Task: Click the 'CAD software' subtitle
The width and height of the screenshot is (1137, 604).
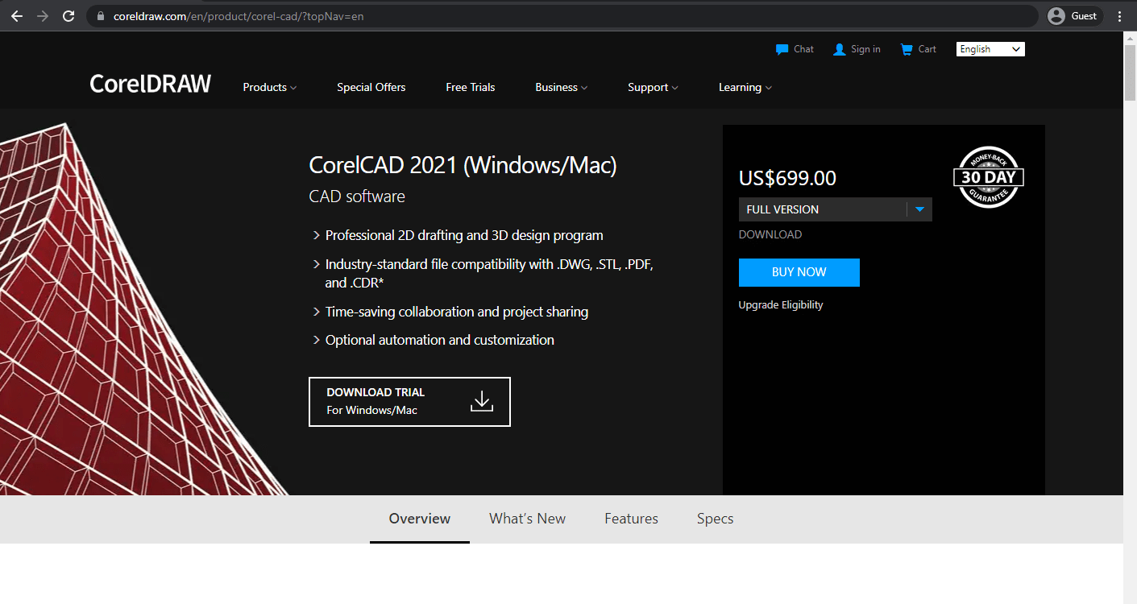Action: coord(357,197)
